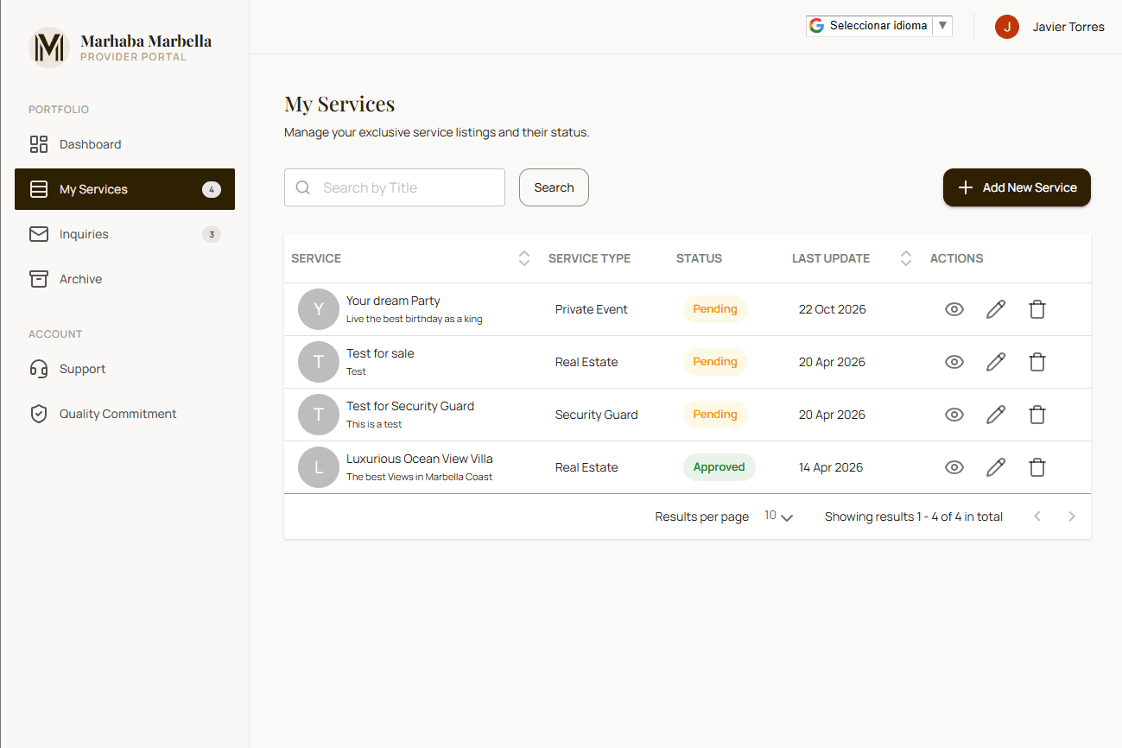The height and width of the screenshot is (748, 1122).
Task: Open the Dashboard menu item
Action: point(124,144)
